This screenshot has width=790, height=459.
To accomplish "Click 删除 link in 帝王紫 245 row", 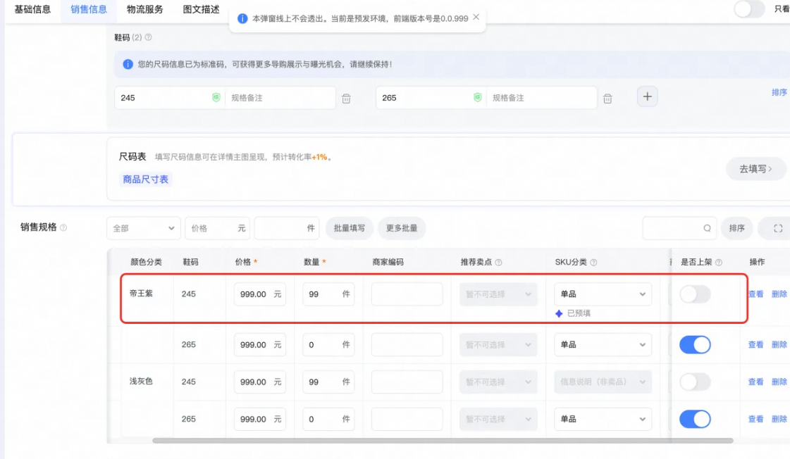I will (779, 294).
